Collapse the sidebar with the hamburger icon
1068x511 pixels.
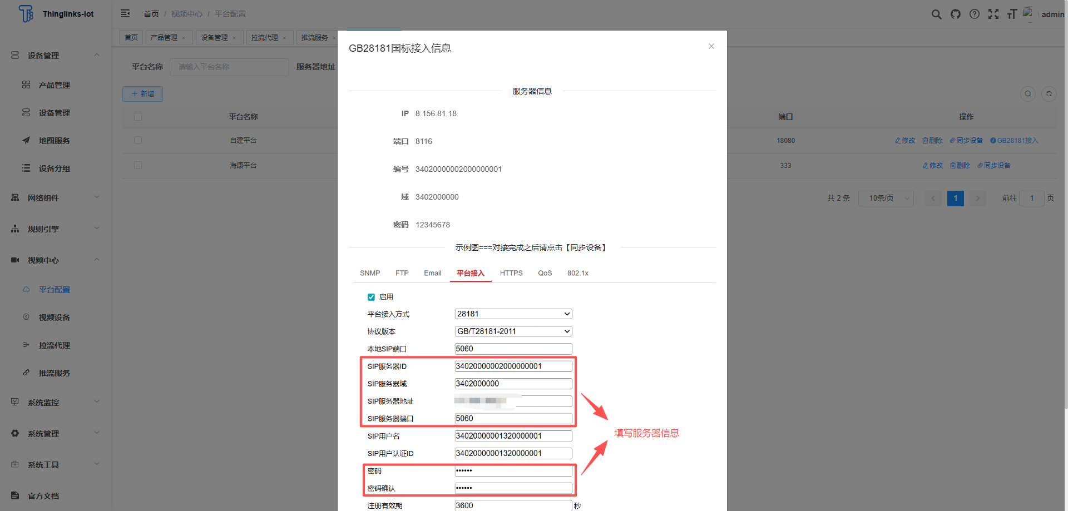pos(125,13)
